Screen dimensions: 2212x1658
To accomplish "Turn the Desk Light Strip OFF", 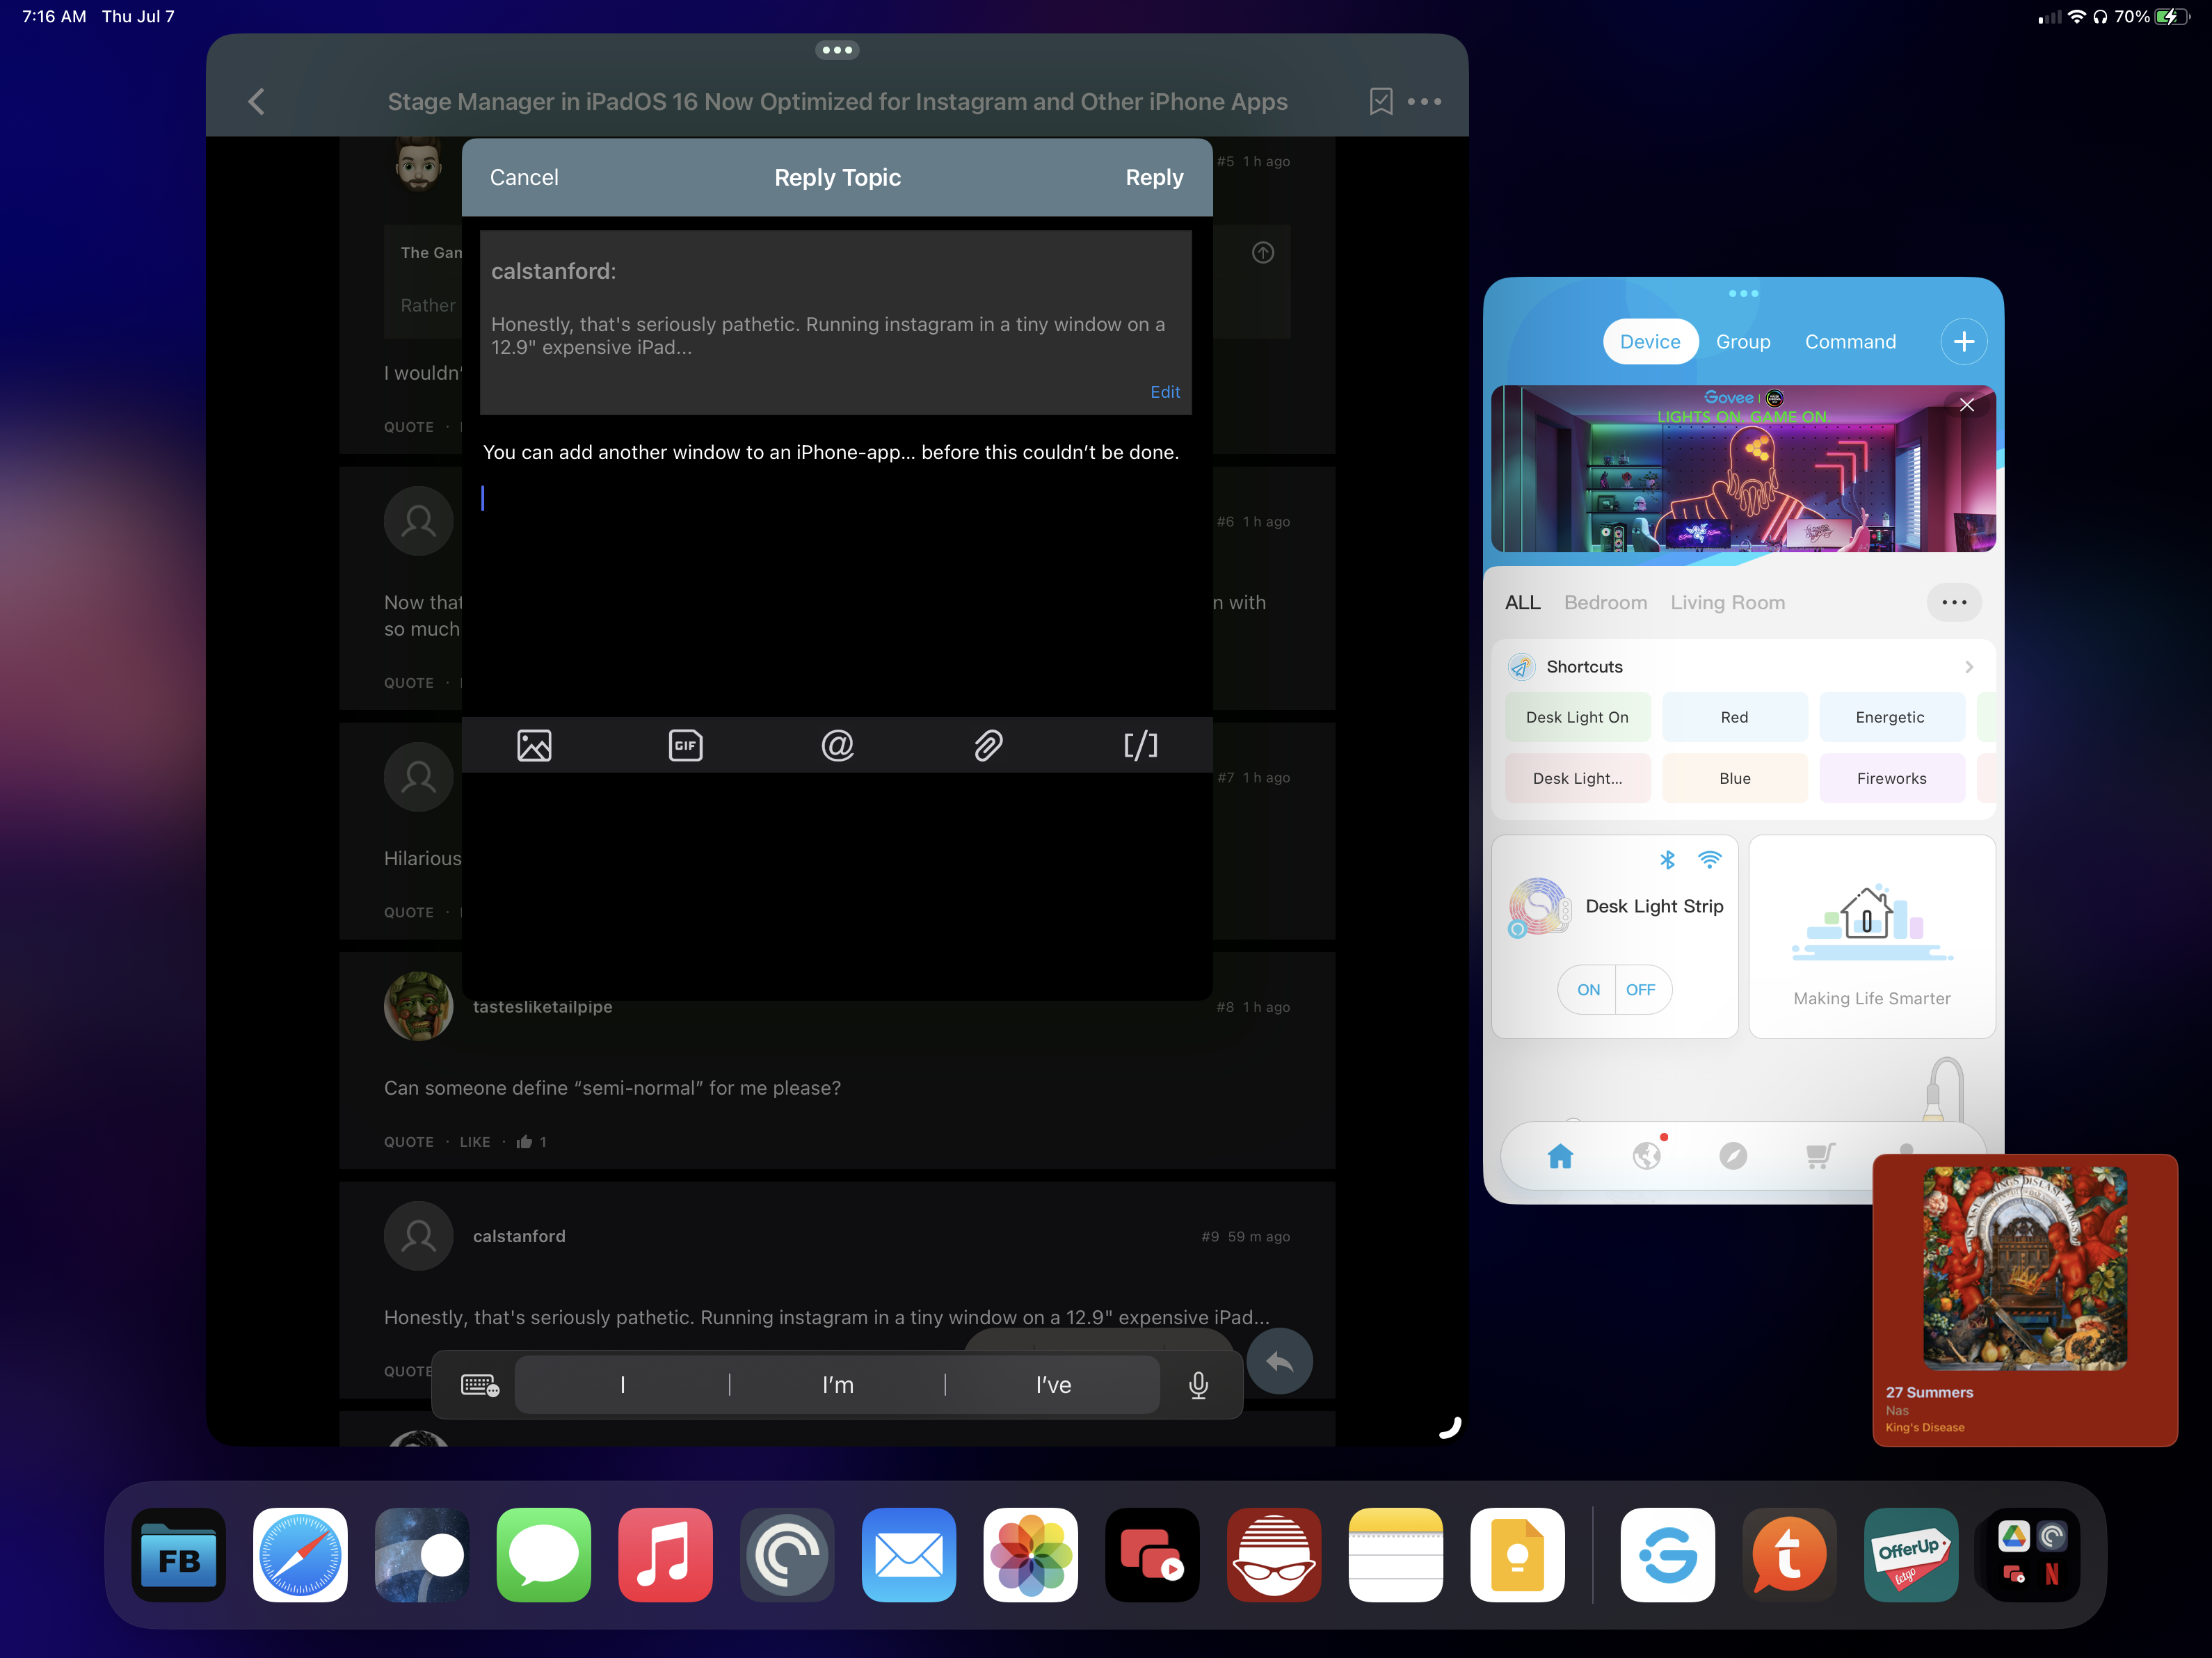I will click(1640, 989).
